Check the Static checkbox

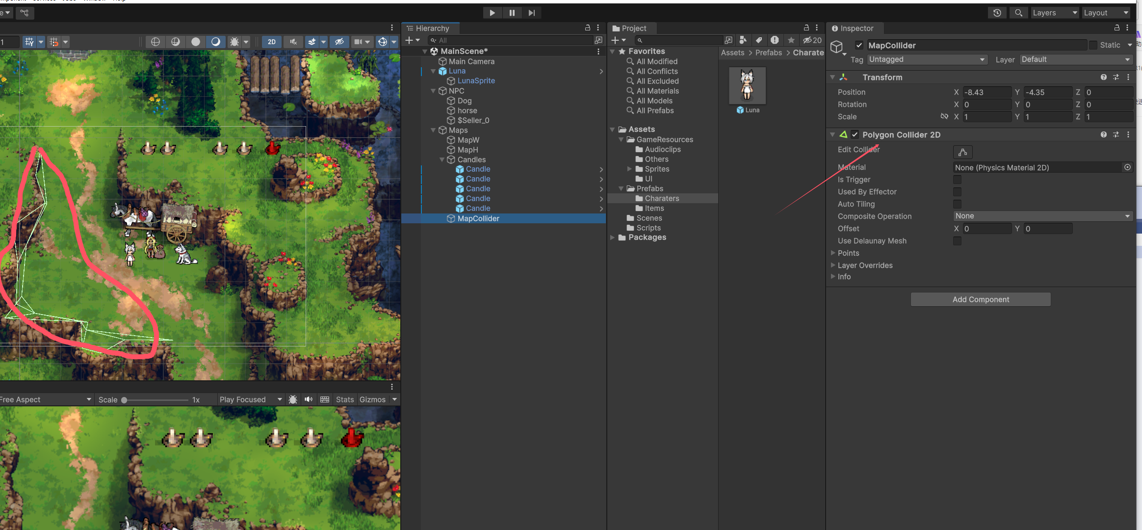click(1093, 45)
